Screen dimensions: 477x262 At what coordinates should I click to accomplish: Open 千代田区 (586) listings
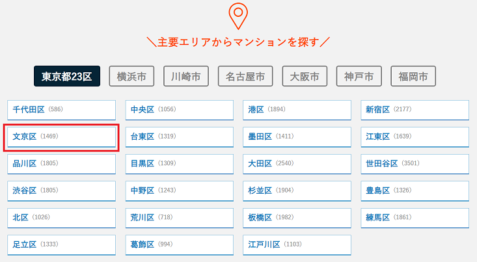pyautogui.click(x=61, y=110)
